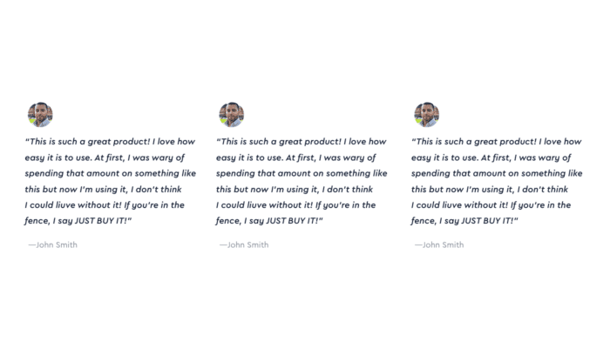Click the avatar photo in the left testimonial
Screen dimensions: 610x348
tap(40, 115)
